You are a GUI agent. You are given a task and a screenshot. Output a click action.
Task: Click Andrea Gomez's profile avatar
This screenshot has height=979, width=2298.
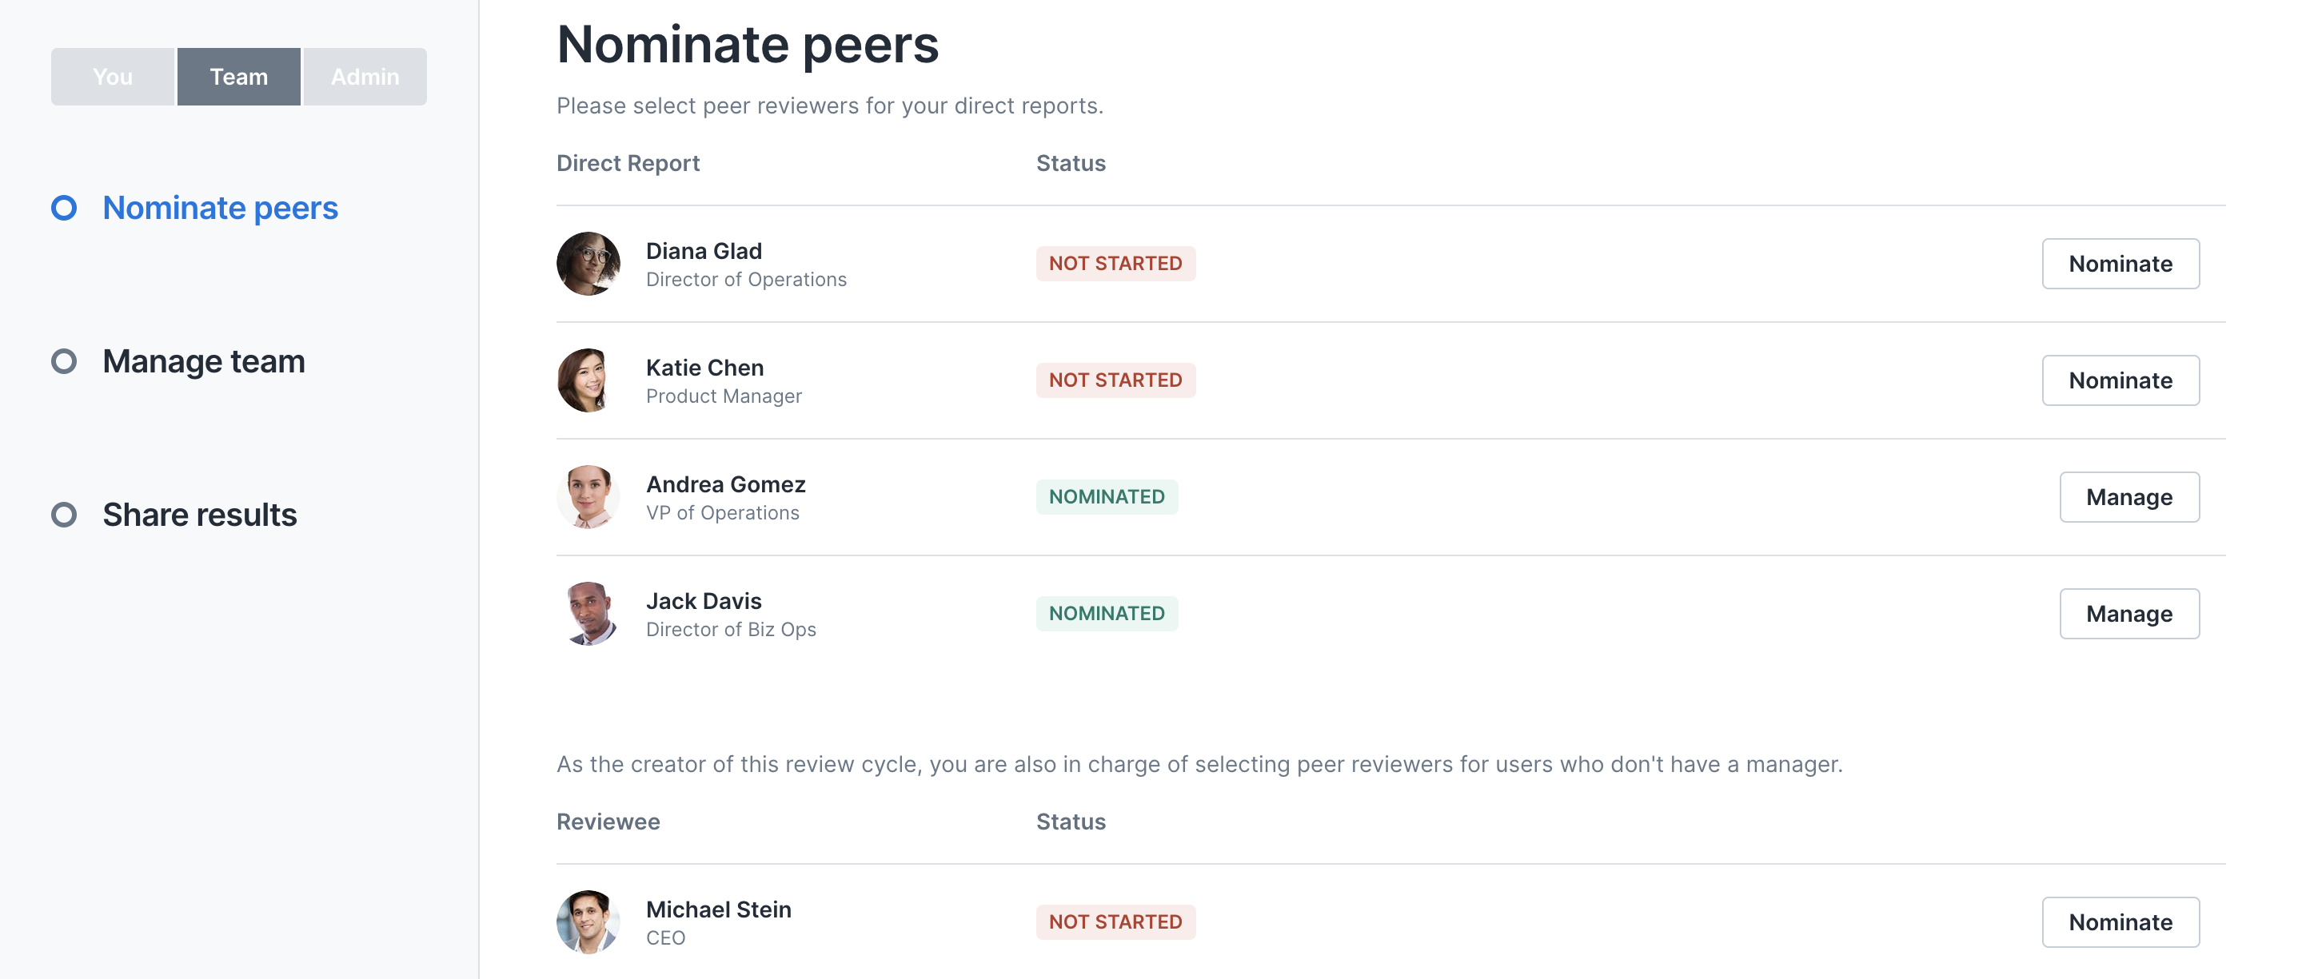(588, 498)
